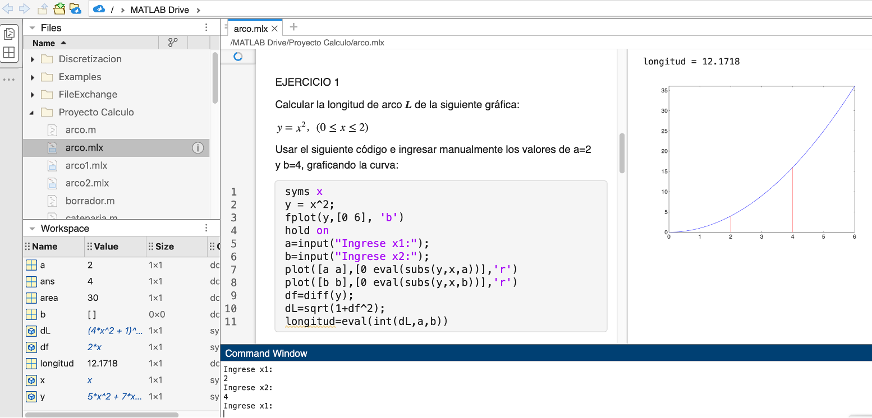Image resolution: width=872 pixels, height=418 pixels.
Task: Collapse the Proyecto Calculo folder
Action: [x=33, y=112]
